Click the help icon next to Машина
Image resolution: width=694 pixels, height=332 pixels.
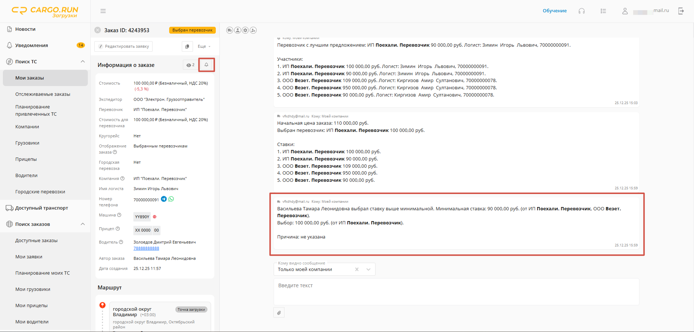[x=119, y=215]
